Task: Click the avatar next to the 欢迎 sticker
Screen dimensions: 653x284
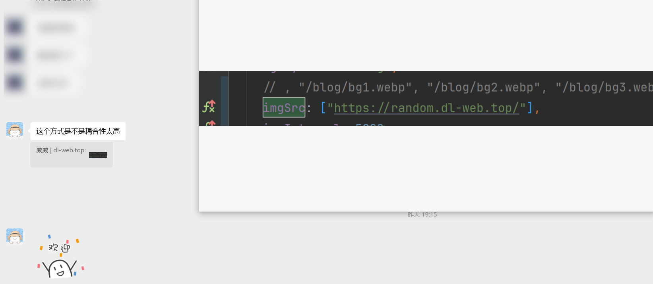Action: 15,236
